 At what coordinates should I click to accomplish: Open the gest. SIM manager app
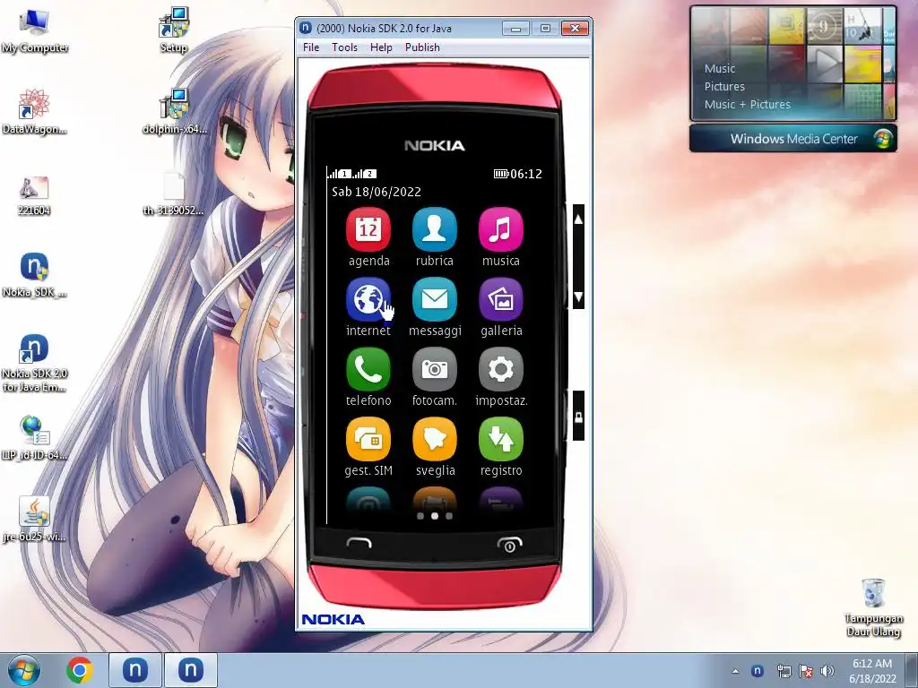pos(368,439)
